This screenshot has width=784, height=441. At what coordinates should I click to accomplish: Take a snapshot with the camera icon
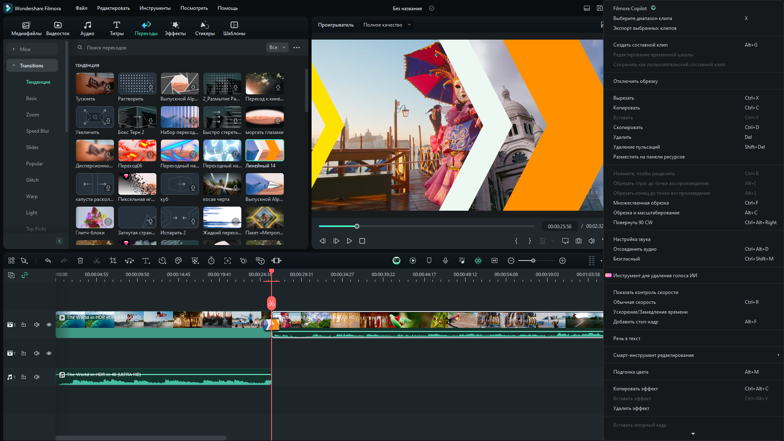click(x=579, y=241)
